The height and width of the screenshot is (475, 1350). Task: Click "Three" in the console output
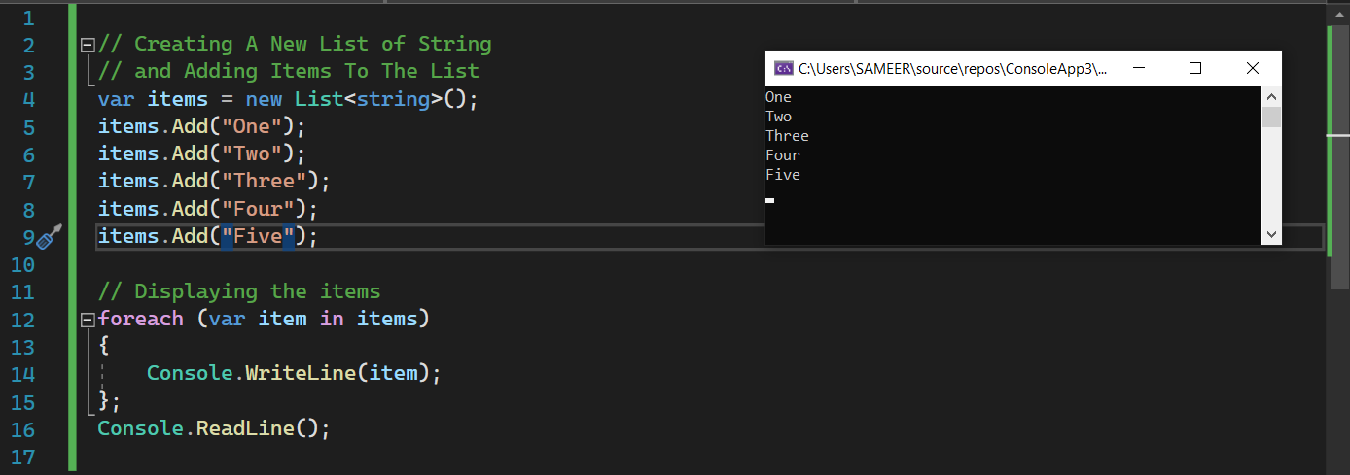click(x=787, y=136)
